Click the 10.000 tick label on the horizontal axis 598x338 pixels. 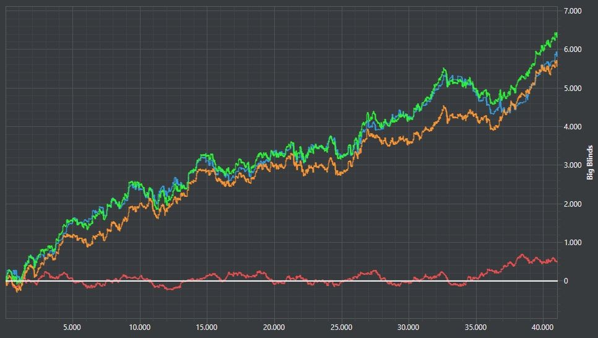pos(139,327)
